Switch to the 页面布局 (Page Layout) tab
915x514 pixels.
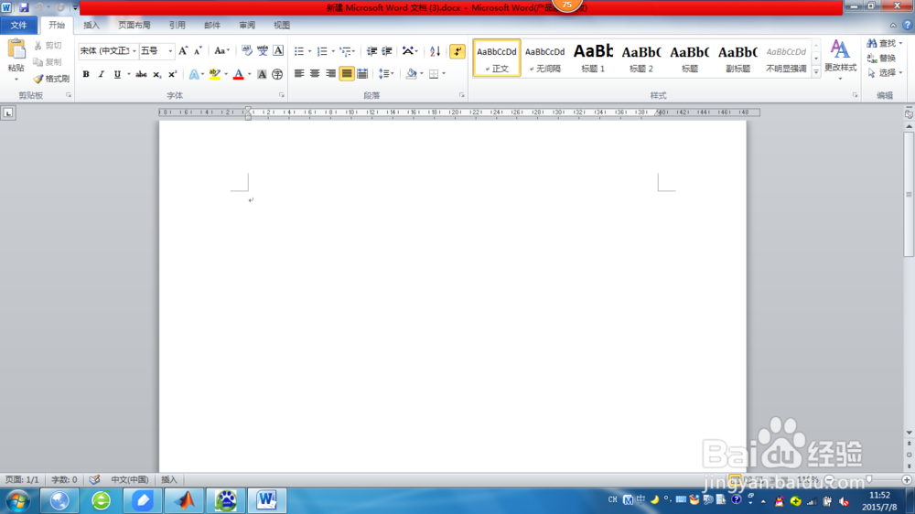[x=135, y=25]
